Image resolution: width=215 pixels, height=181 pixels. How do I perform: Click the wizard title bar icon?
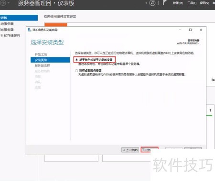[30, 30]
